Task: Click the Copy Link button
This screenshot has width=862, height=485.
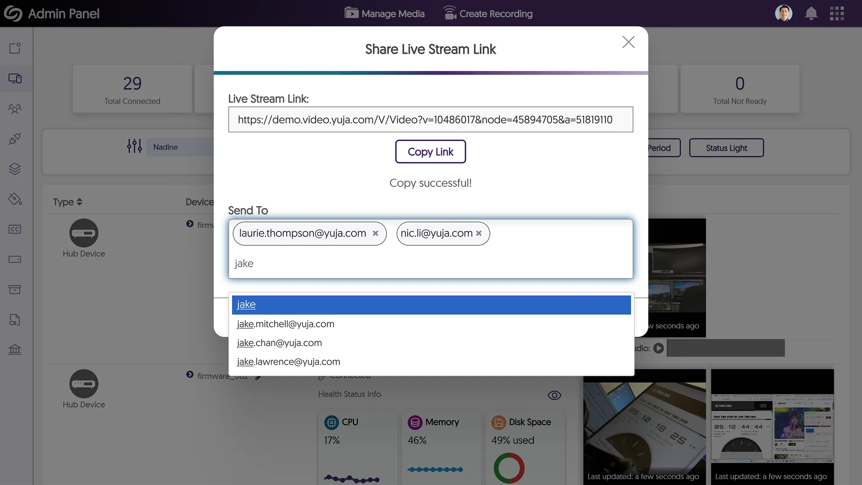Action: pos(430,152)
